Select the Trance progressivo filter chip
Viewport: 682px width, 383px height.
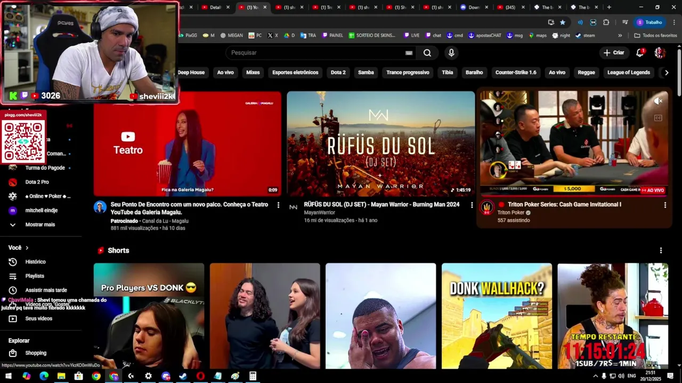point(408,72)
